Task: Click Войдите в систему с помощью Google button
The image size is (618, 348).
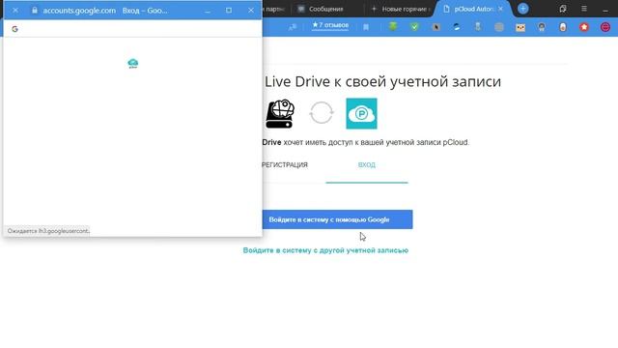Action: (337, 219)
